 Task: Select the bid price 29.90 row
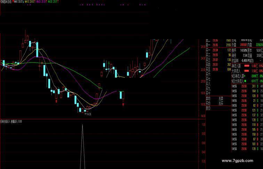(218, 69)
